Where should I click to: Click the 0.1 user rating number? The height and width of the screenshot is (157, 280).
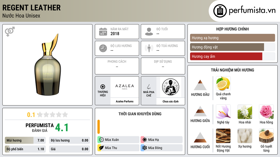[31, 115]
